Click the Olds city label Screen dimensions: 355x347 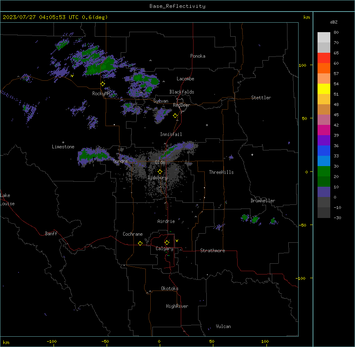coord(160,162)
